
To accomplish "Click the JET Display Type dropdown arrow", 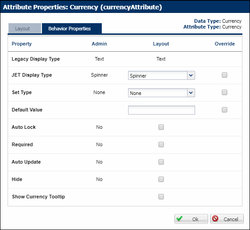I will click(x=191, y=75).
